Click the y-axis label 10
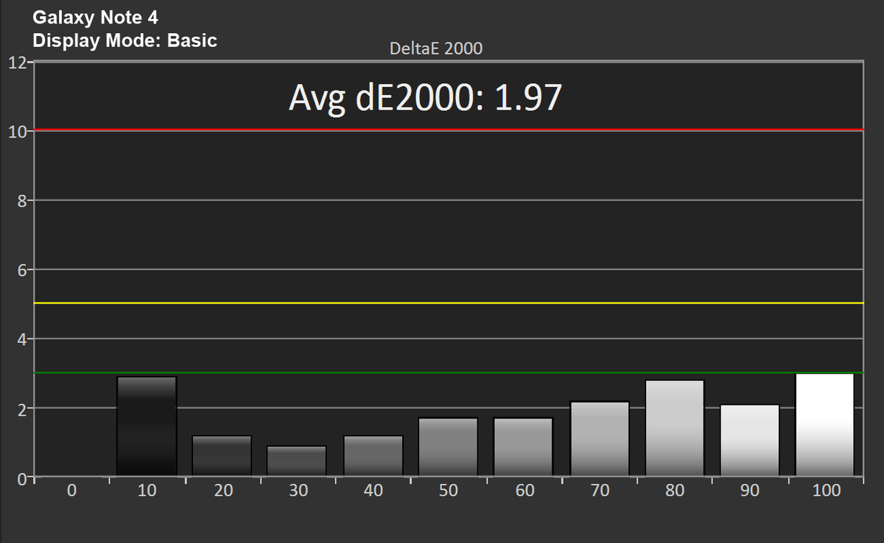This screenshot has width=884, height=543. (x=16, y=131)
